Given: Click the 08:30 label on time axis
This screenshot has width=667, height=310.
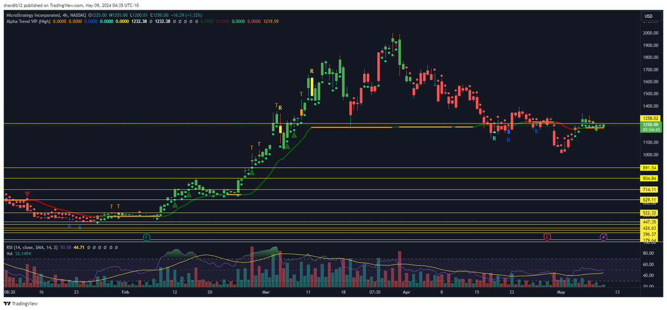Looking at the screenshot, I should 9,291.
